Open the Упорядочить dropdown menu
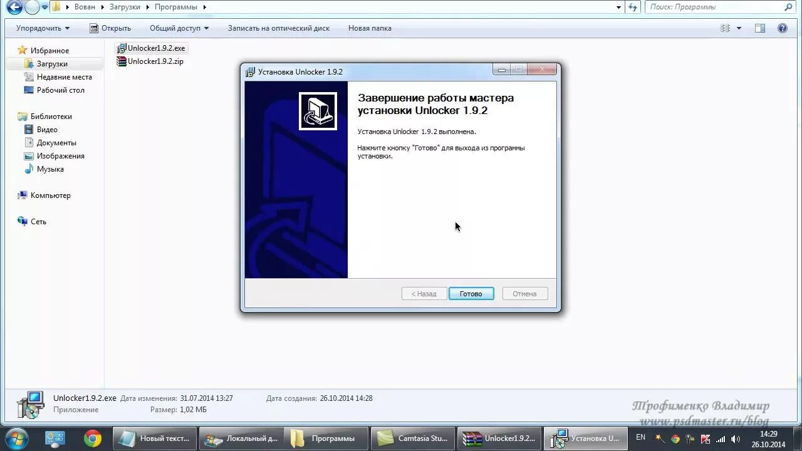802x451 pixels. [43, 28]
